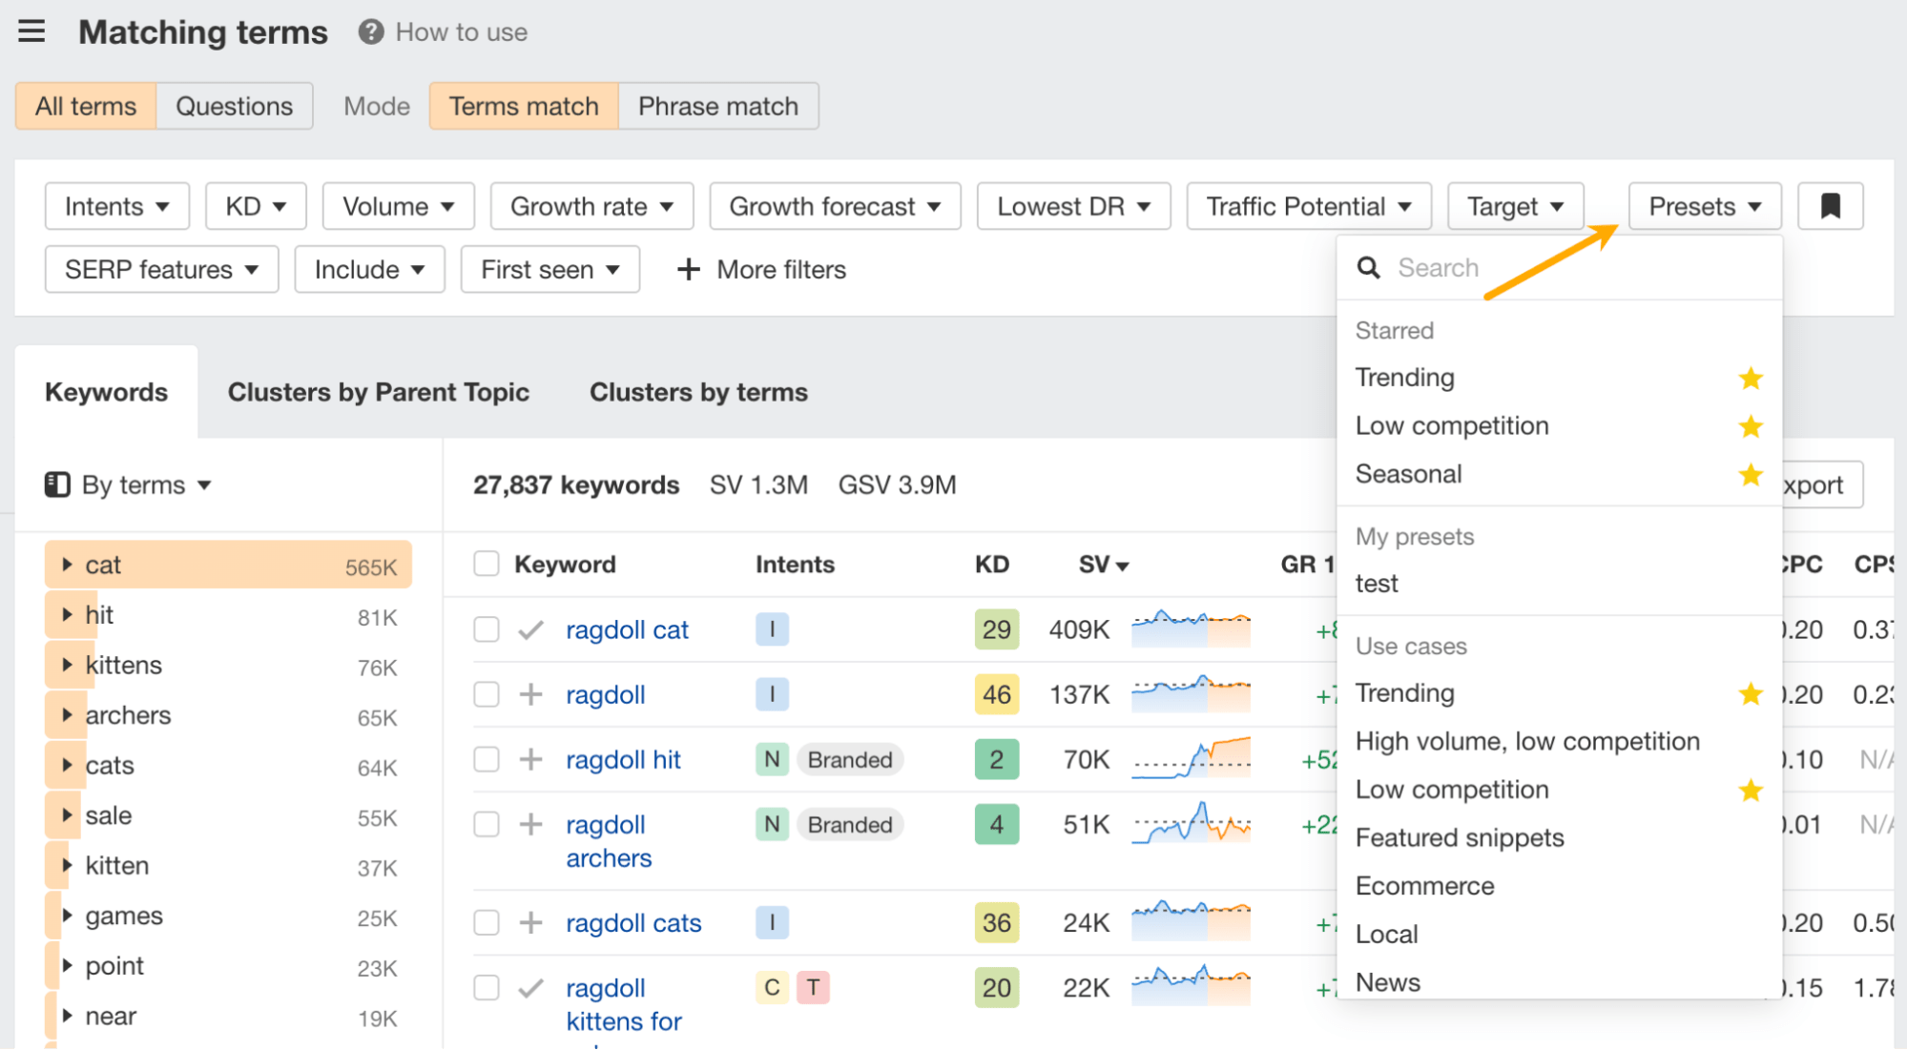Toggle the select-all Keyword header checkbox
Image resolution: width=1907 pixels, height=1050 pixels.
coord(487,564)
